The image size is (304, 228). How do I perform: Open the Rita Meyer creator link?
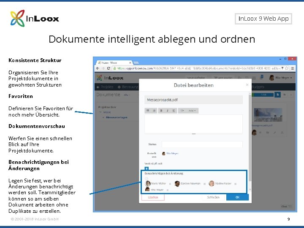pos(172,153)
